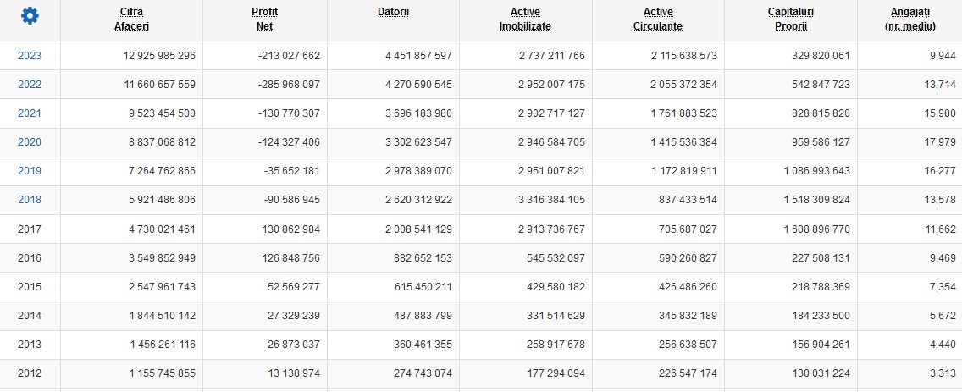Image resolution: width=962 pixels, height=392 pixels.
Task: Select the Capitaluri Proprii column header
Action: point(790,19)
